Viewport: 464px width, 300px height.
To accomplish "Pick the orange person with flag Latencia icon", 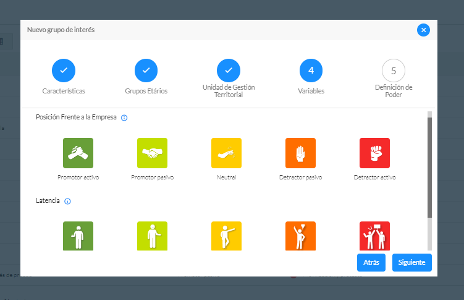I will point(300,236).
